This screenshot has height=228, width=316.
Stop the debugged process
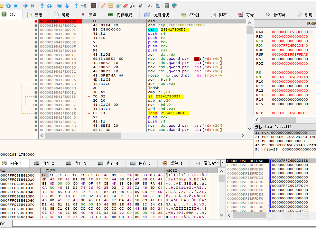click(16, 6)
